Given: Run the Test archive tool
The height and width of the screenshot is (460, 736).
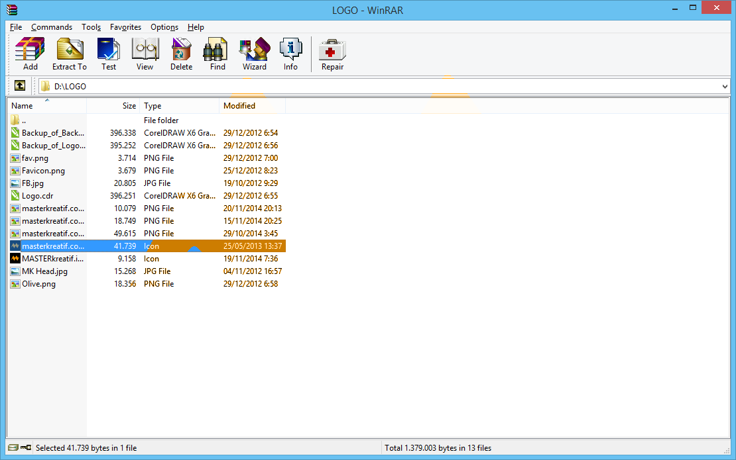Looking at the screenshot, I should [x=109, y=49].
